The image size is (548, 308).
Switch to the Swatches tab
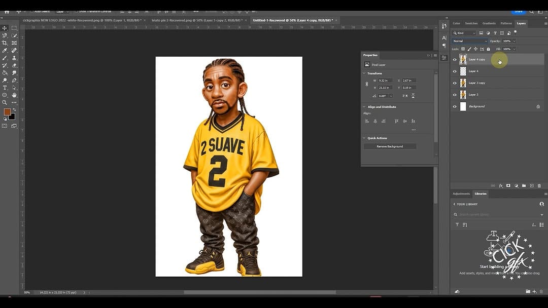(x=471, y=23)
